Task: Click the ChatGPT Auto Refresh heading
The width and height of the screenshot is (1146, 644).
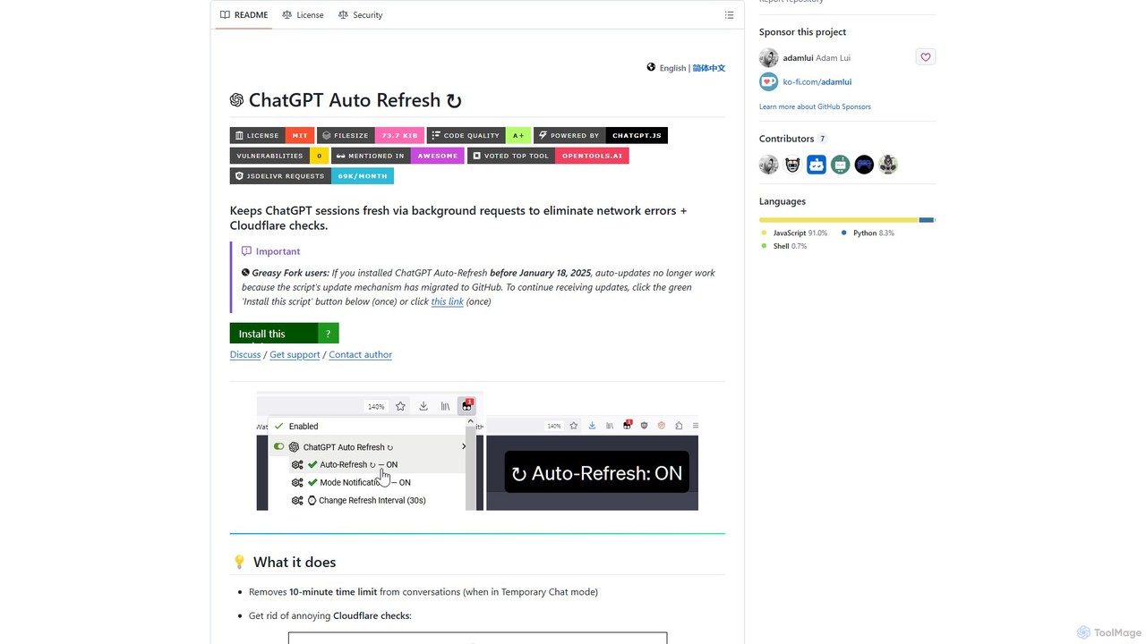Action: point(346,100)
